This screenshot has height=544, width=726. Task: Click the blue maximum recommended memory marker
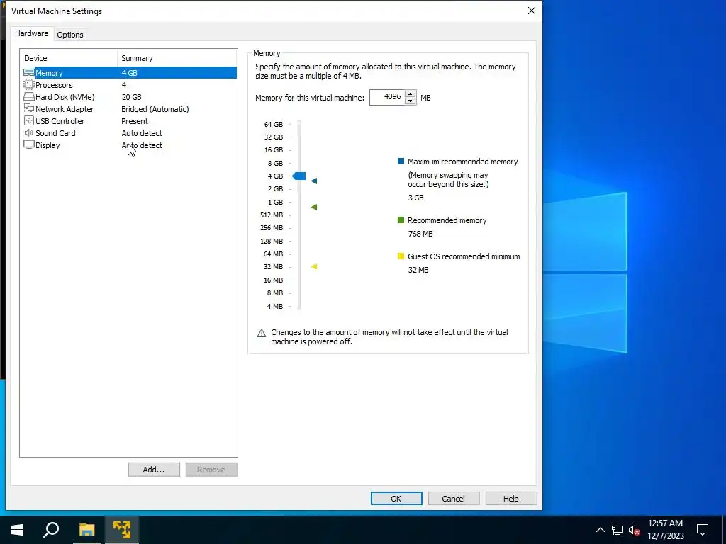click(x=314, y=181)
